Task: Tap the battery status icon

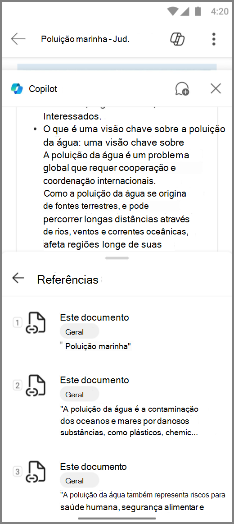Action: point(198,11)
